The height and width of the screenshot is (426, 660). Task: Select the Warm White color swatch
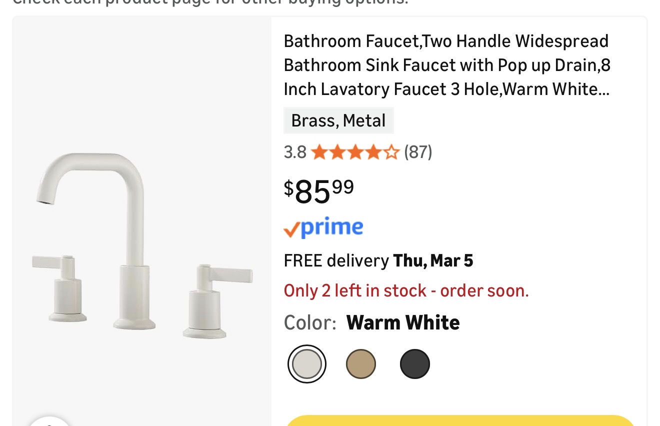[x=307, y=363]
